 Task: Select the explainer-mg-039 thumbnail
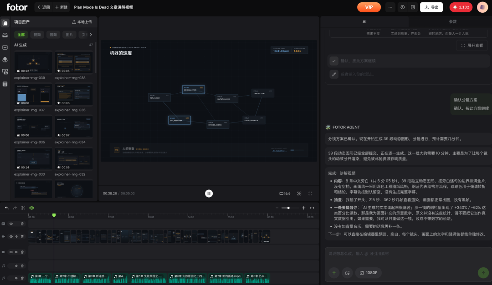[x=33, y=63]
